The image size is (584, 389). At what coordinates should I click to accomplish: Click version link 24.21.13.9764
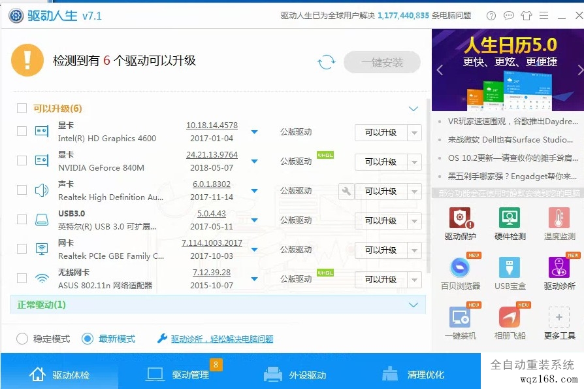coord(212,155)
